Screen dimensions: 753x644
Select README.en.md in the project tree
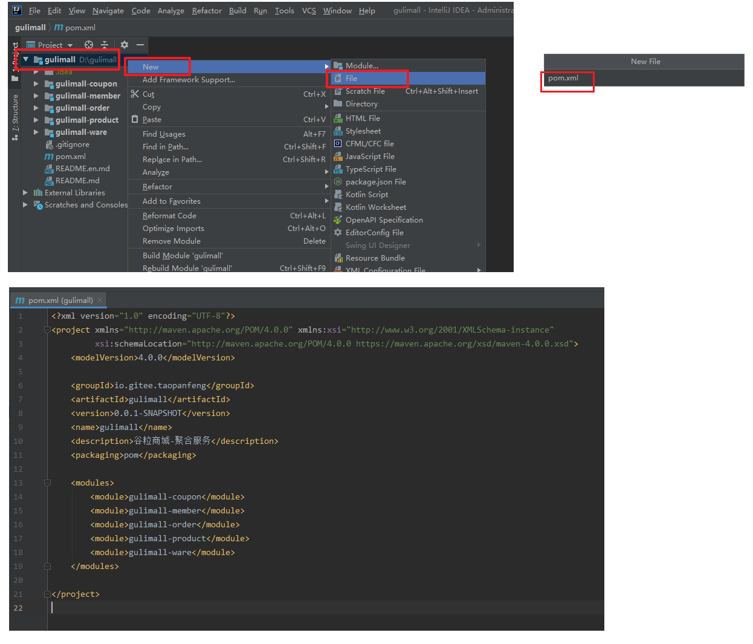[83, 169]
